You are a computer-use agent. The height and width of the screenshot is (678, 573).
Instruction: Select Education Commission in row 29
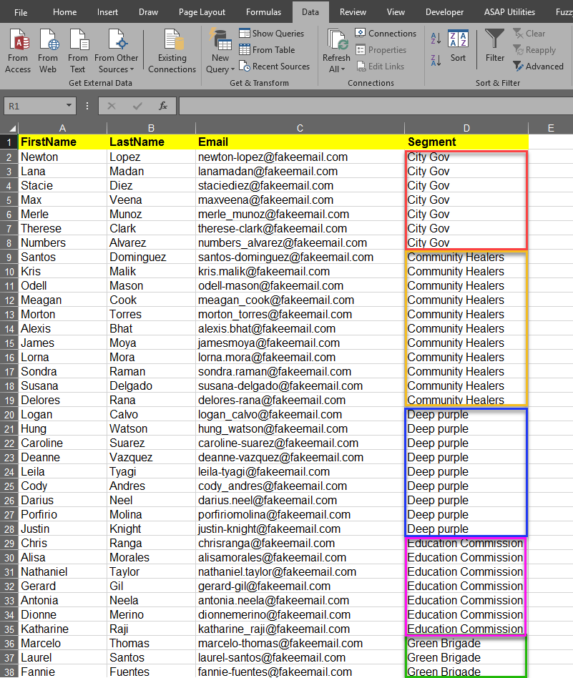click(x=466, y=543)
